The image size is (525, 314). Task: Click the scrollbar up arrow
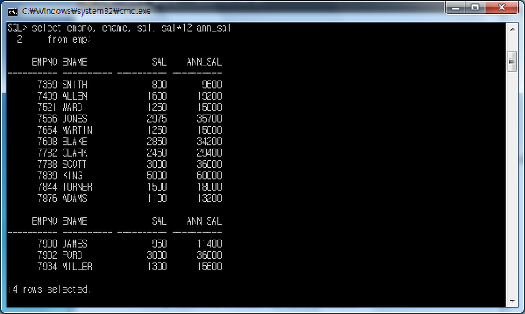[512, 29]
